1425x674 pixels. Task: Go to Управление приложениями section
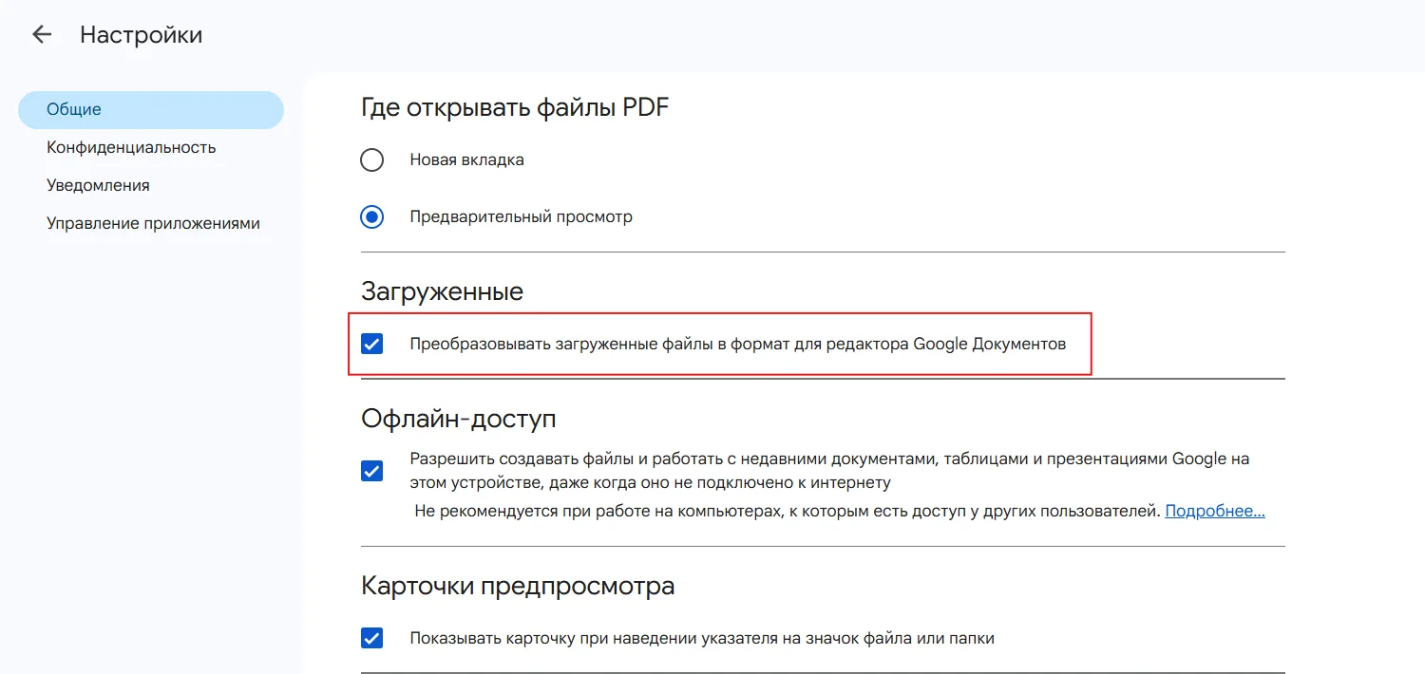[153, 224]
